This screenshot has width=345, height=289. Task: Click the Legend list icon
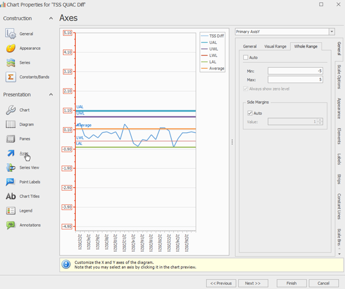click(x=11, y=210)
